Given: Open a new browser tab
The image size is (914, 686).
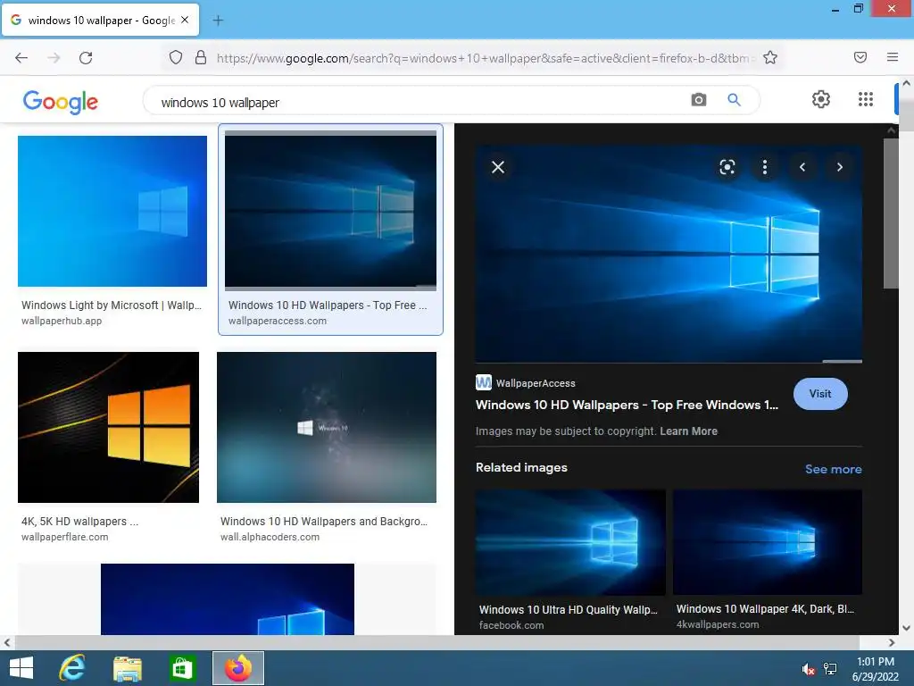Looking at the screenshot, I should click(218, 21).
